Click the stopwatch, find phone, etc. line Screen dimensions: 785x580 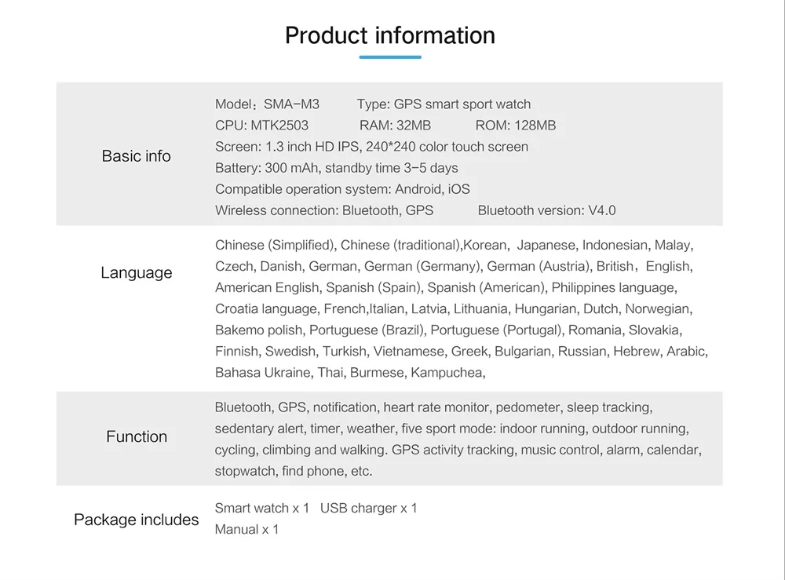pos(294,471)
